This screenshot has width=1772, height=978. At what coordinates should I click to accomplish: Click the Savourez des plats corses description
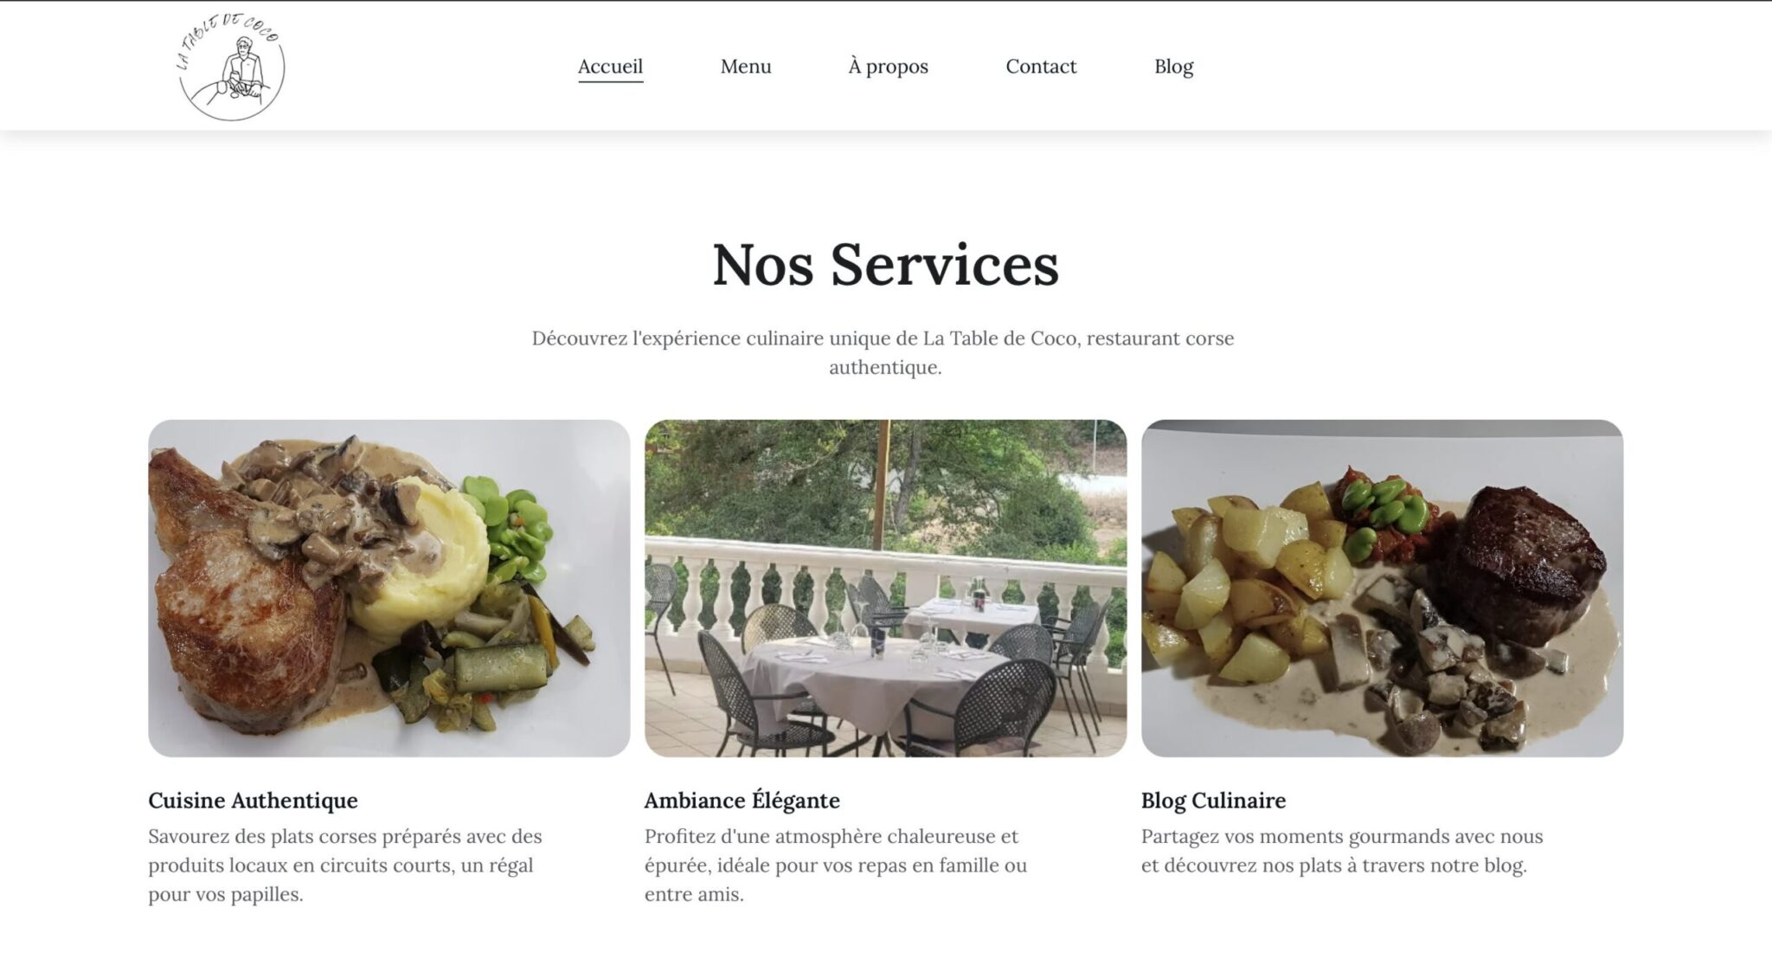tap(345, 865)
